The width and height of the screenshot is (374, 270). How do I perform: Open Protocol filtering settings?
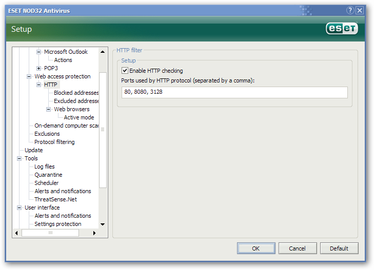click(x=54, y=142)
